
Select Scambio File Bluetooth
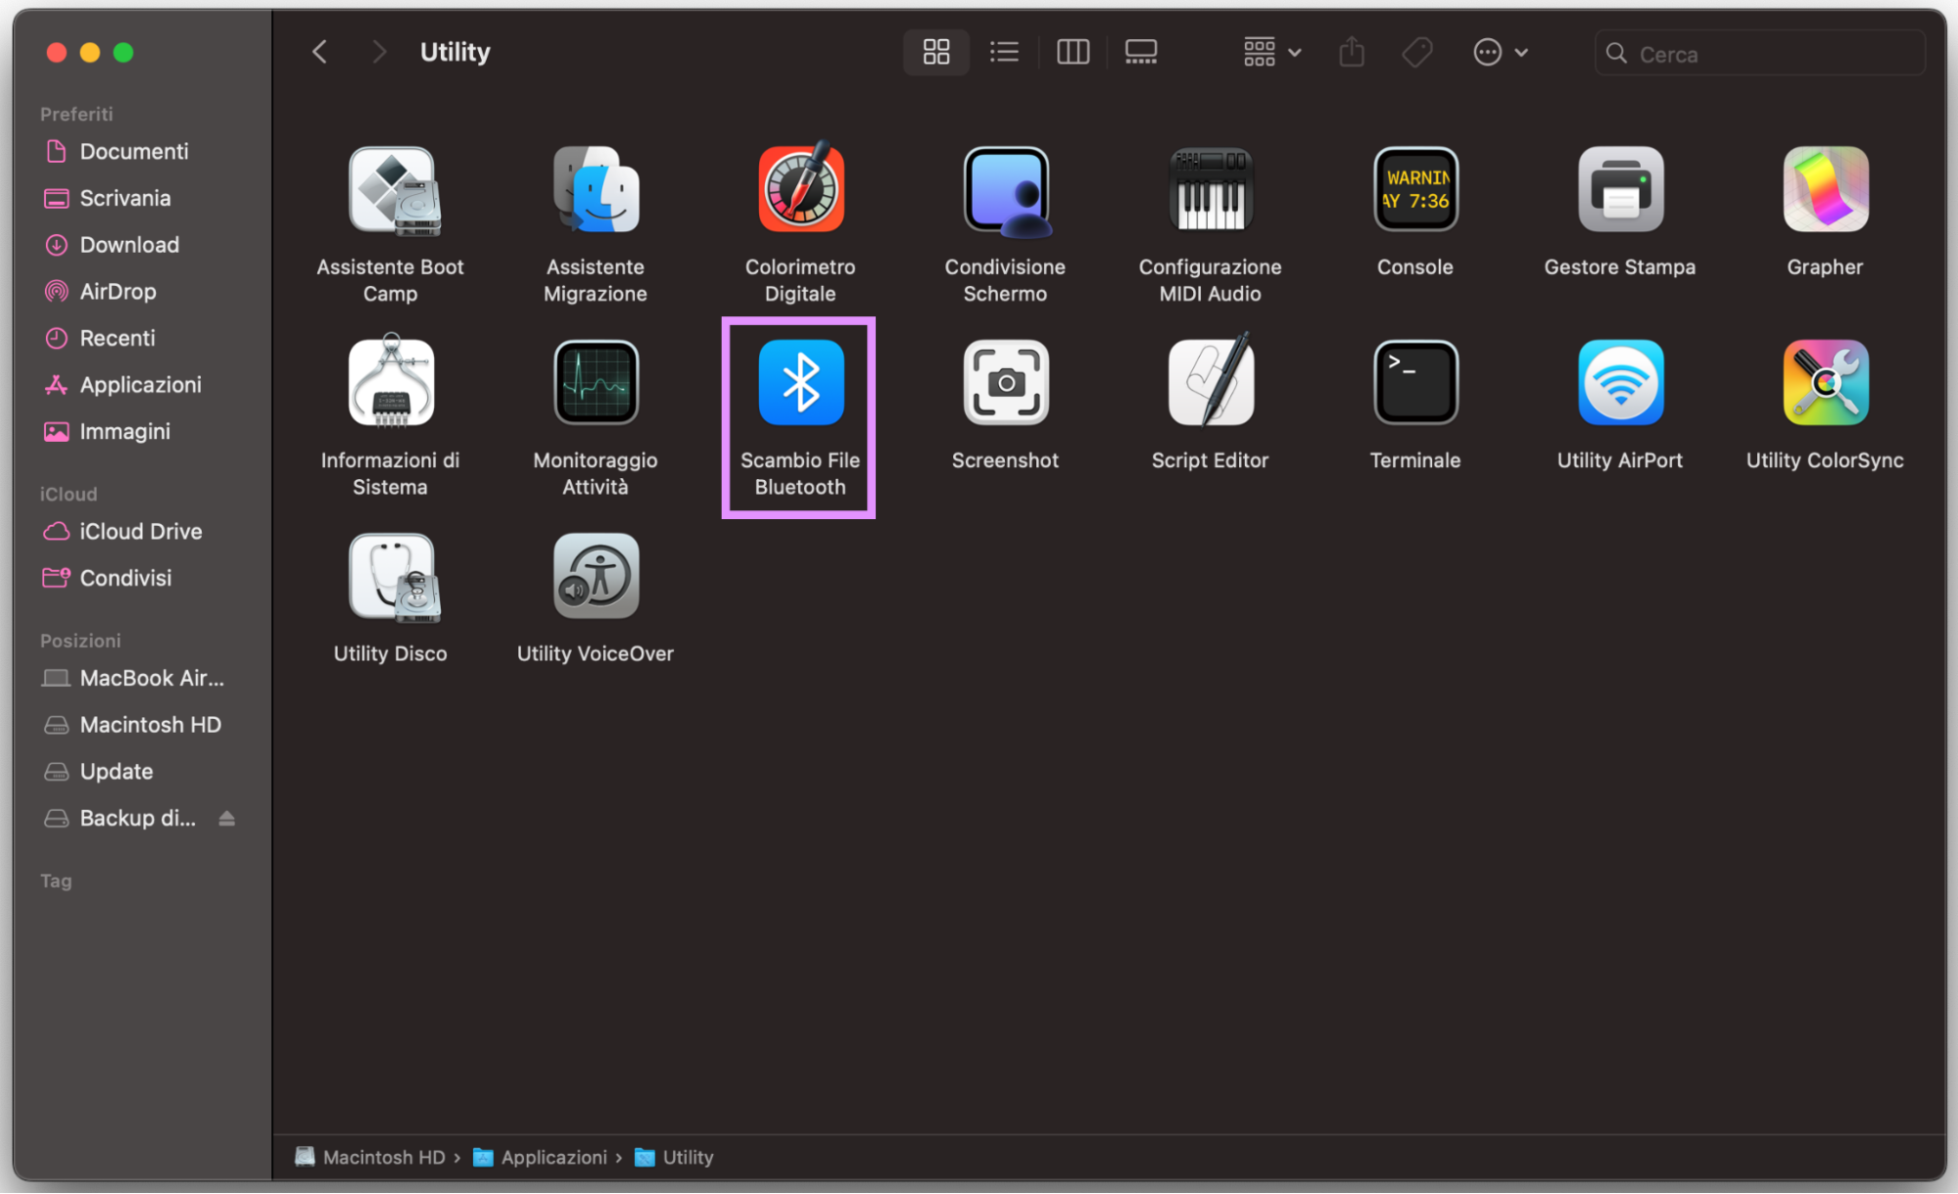click(799, 382)
